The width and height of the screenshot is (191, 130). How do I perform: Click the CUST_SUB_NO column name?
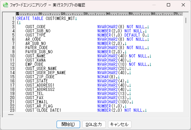click(x=38, y=31)
